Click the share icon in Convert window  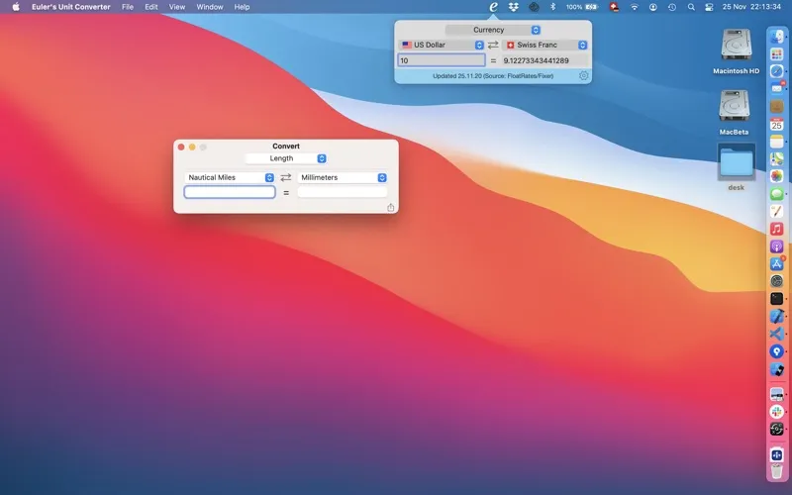click(390, 208)
